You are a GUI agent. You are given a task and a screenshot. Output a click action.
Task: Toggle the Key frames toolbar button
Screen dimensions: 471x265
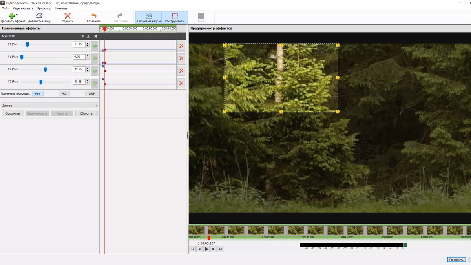(148, 17)
